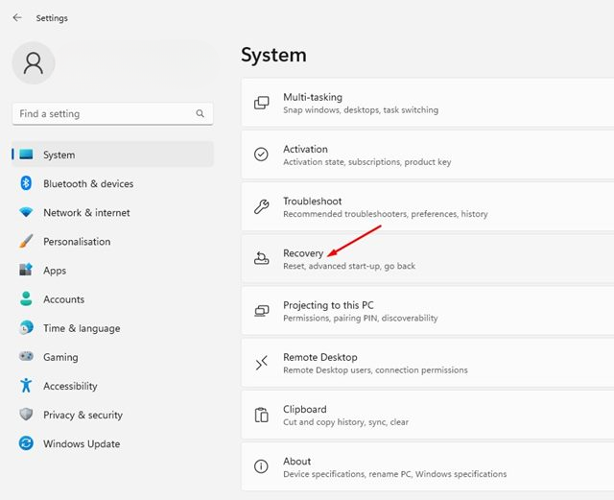Click 'Reset, advanced start-up, go back' text

[349, 266]
